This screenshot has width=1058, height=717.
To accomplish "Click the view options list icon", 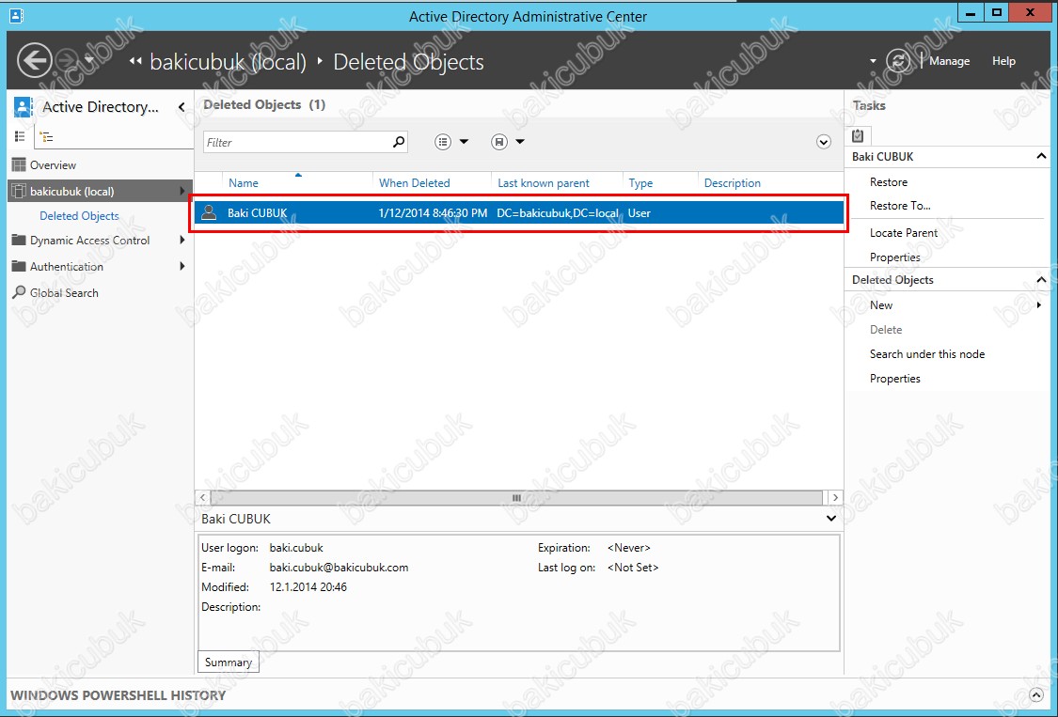I will tap(443, 142).
